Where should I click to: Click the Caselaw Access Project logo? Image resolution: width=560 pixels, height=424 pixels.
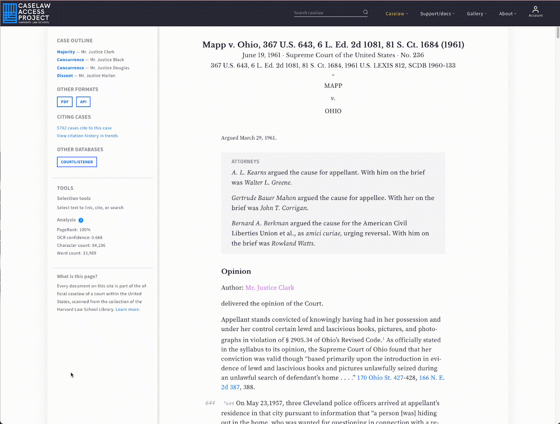point(26,13)
